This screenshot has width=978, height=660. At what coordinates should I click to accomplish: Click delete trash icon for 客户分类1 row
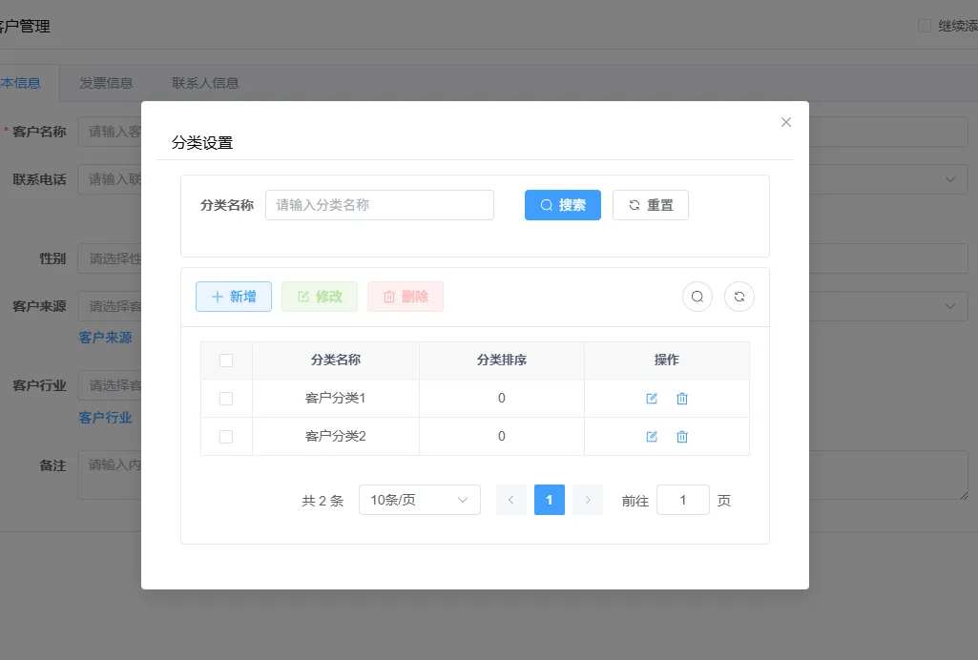682,399
